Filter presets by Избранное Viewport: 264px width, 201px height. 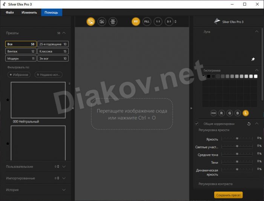pyautogui.click(x=19, y=75)
